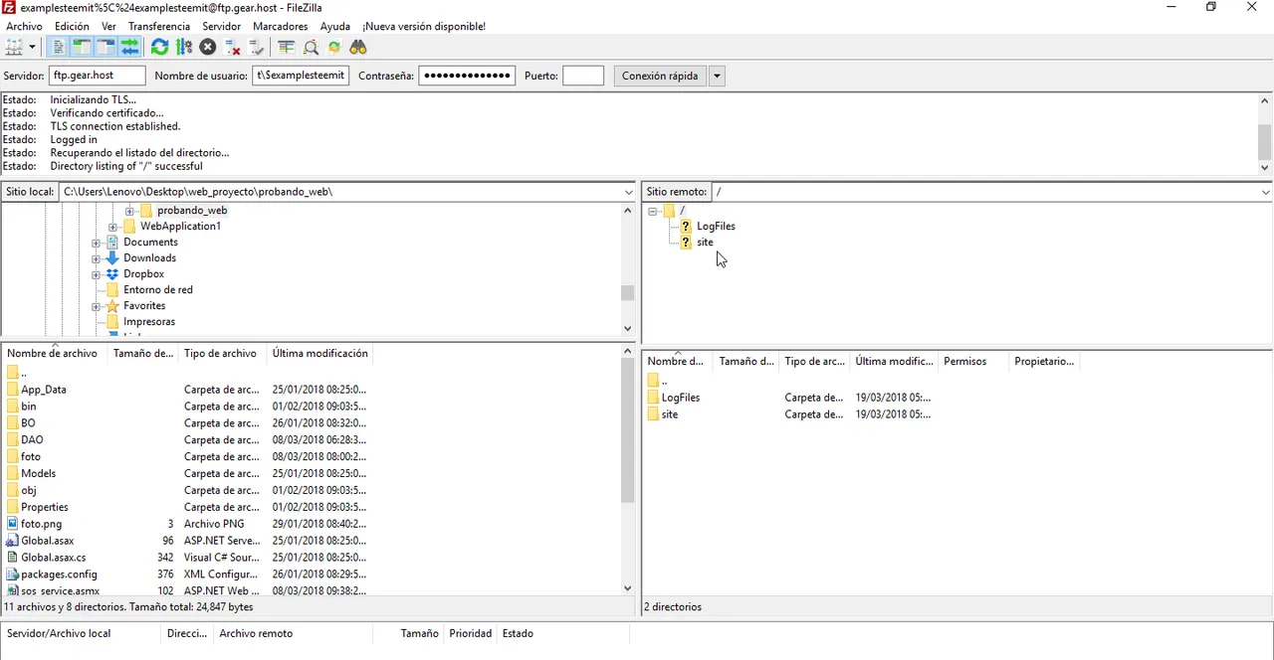Expand the WebApplication1 tree node
The height and width of the screenshot is (660, 1274).
tap(112, 227)
